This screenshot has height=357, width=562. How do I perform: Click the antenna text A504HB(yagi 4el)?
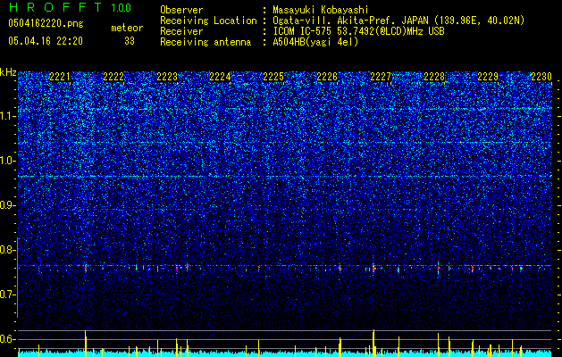tap(315, 42)
